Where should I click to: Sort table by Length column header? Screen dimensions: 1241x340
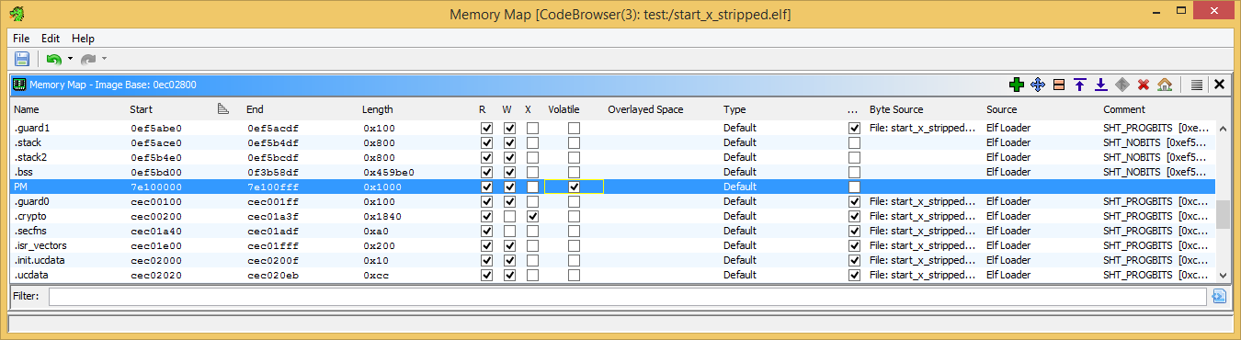(x=378, y=109)
